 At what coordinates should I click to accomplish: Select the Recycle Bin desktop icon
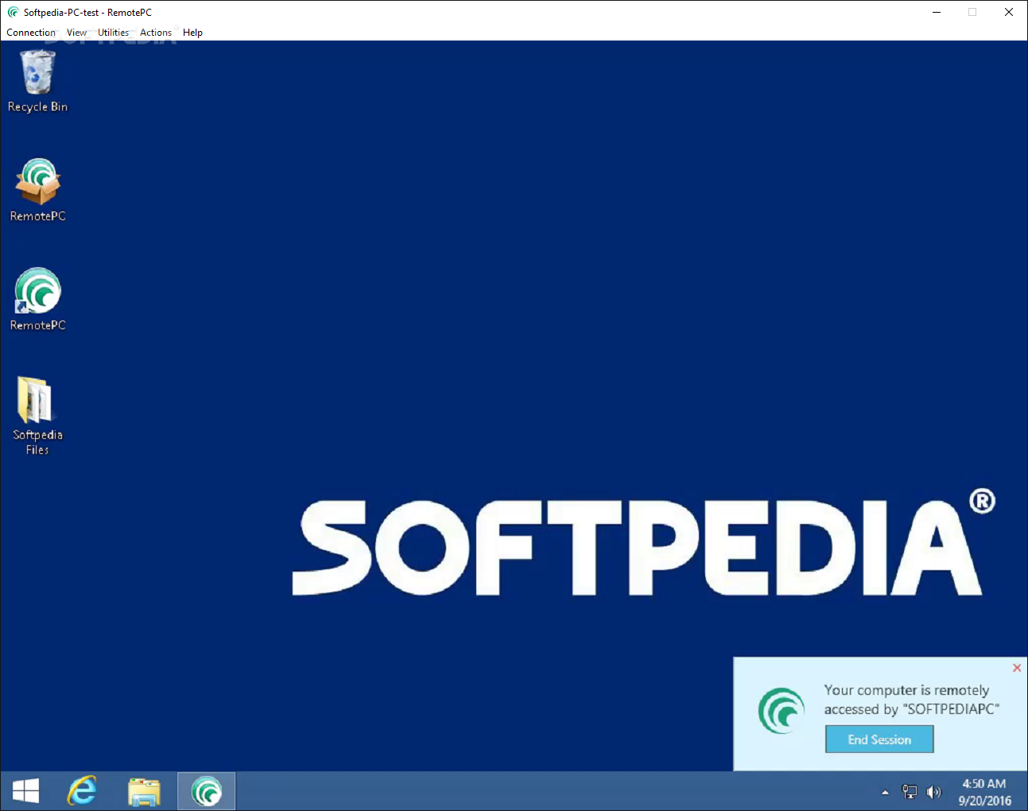coord(37,81)
